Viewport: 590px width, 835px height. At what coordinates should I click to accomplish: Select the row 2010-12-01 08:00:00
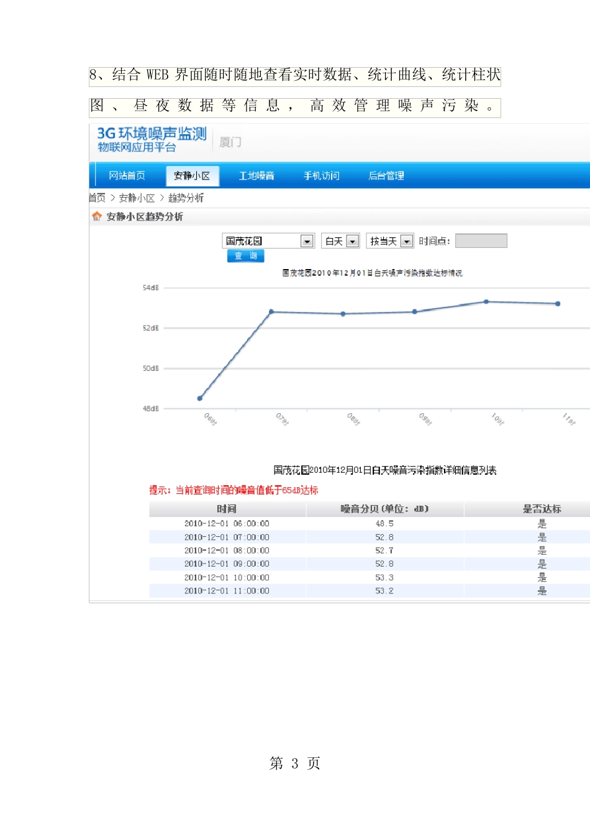370,550
